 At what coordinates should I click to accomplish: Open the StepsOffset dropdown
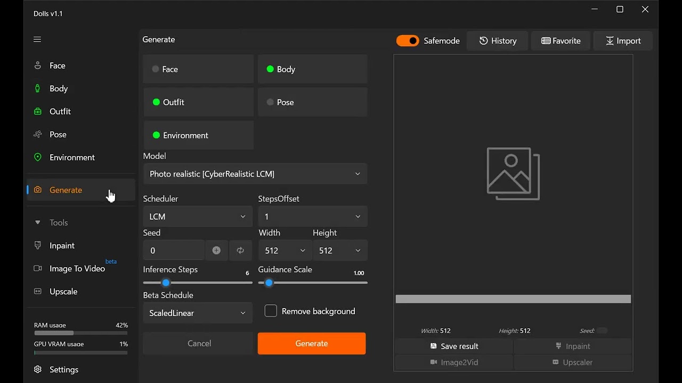pyautogui.click(x=313, y=217)
